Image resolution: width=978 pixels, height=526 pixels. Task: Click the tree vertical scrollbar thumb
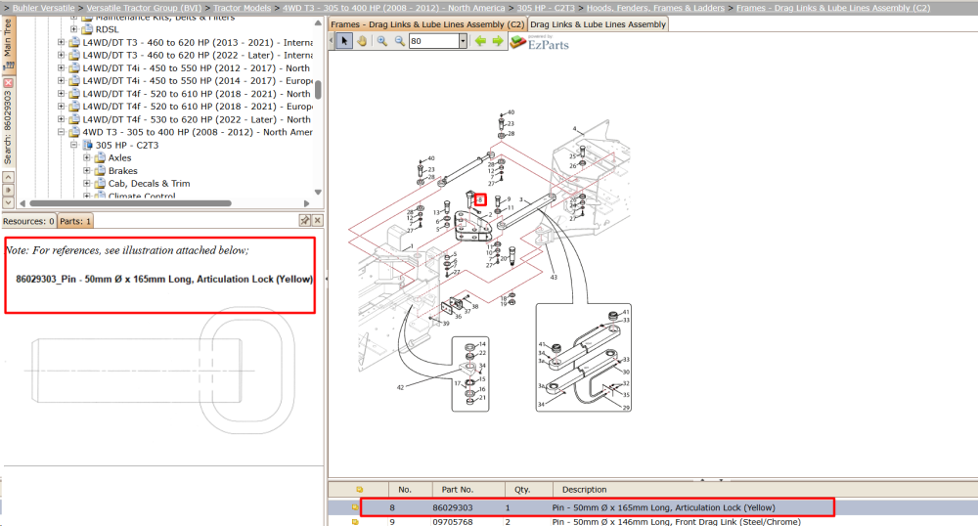click(x=318, y=89)
